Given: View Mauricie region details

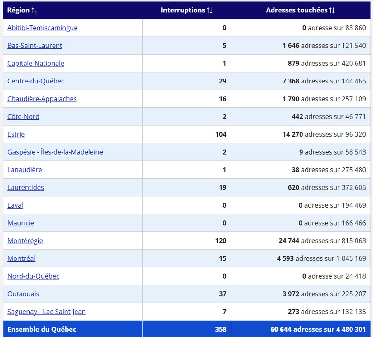Looking at the screenshot, I should (21, 222).
